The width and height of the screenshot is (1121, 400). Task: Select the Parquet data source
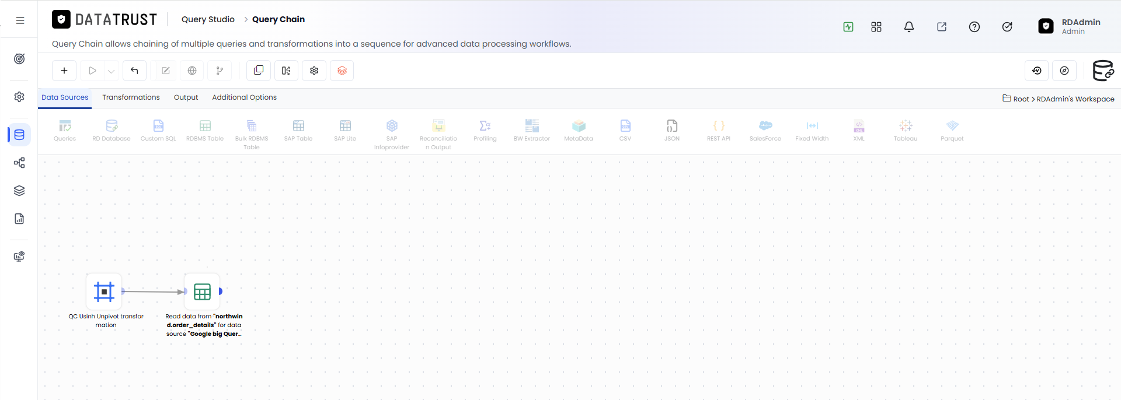point(952,131)
